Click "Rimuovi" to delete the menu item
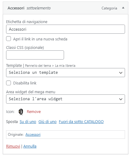This screenshot has height=157, width=132. (x=13, y=146)
